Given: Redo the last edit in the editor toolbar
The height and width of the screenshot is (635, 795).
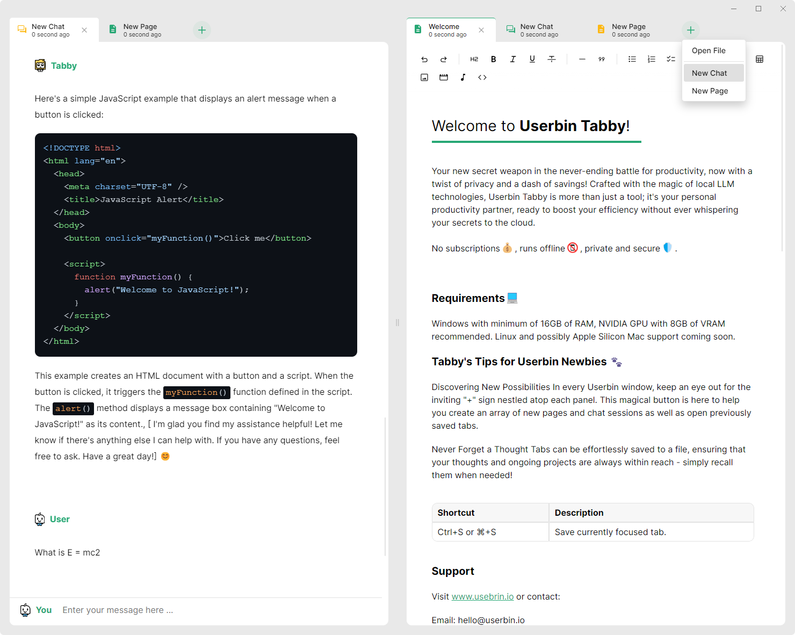Looking at the screenshot, I should (444, 59).
